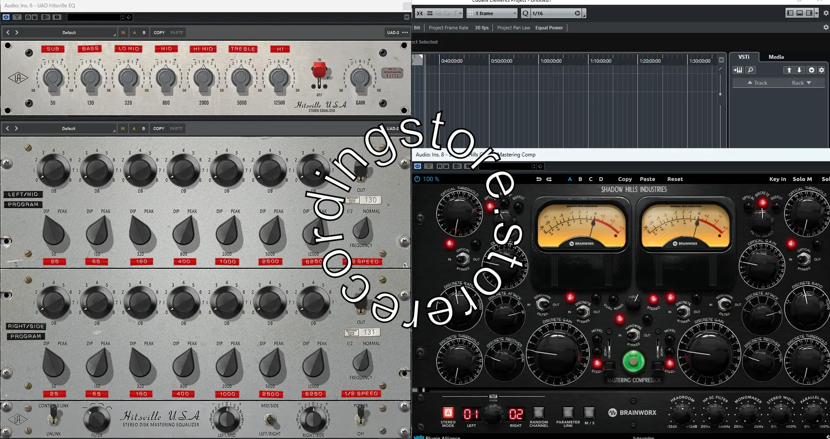Toggle IN button on upper Hitsville EQ

coord(123,33)
